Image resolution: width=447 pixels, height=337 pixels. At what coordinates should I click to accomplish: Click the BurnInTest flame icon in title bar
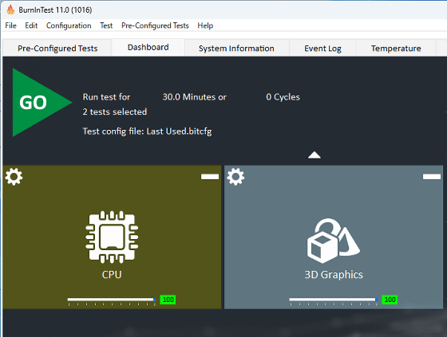[x=10, y=10]
